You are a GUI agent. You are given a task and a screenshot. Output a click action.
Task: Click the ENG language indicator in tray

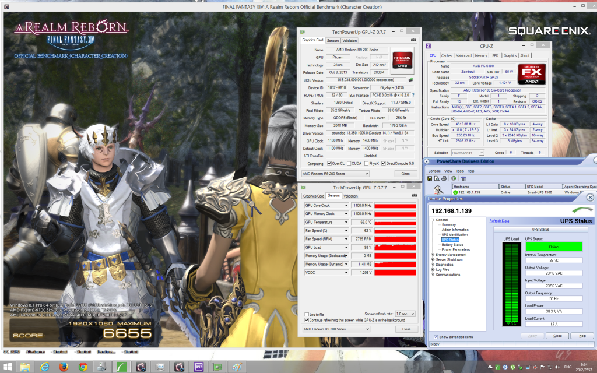[568, 367]
